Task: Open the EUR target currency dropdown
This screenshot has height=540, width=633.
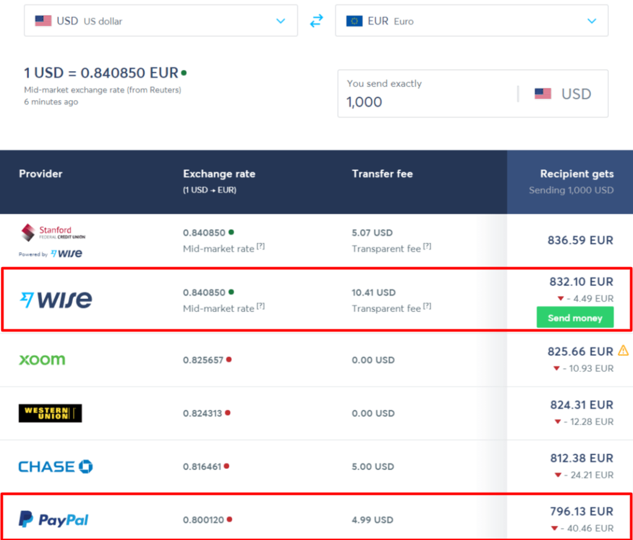Action: coord(472,20)
